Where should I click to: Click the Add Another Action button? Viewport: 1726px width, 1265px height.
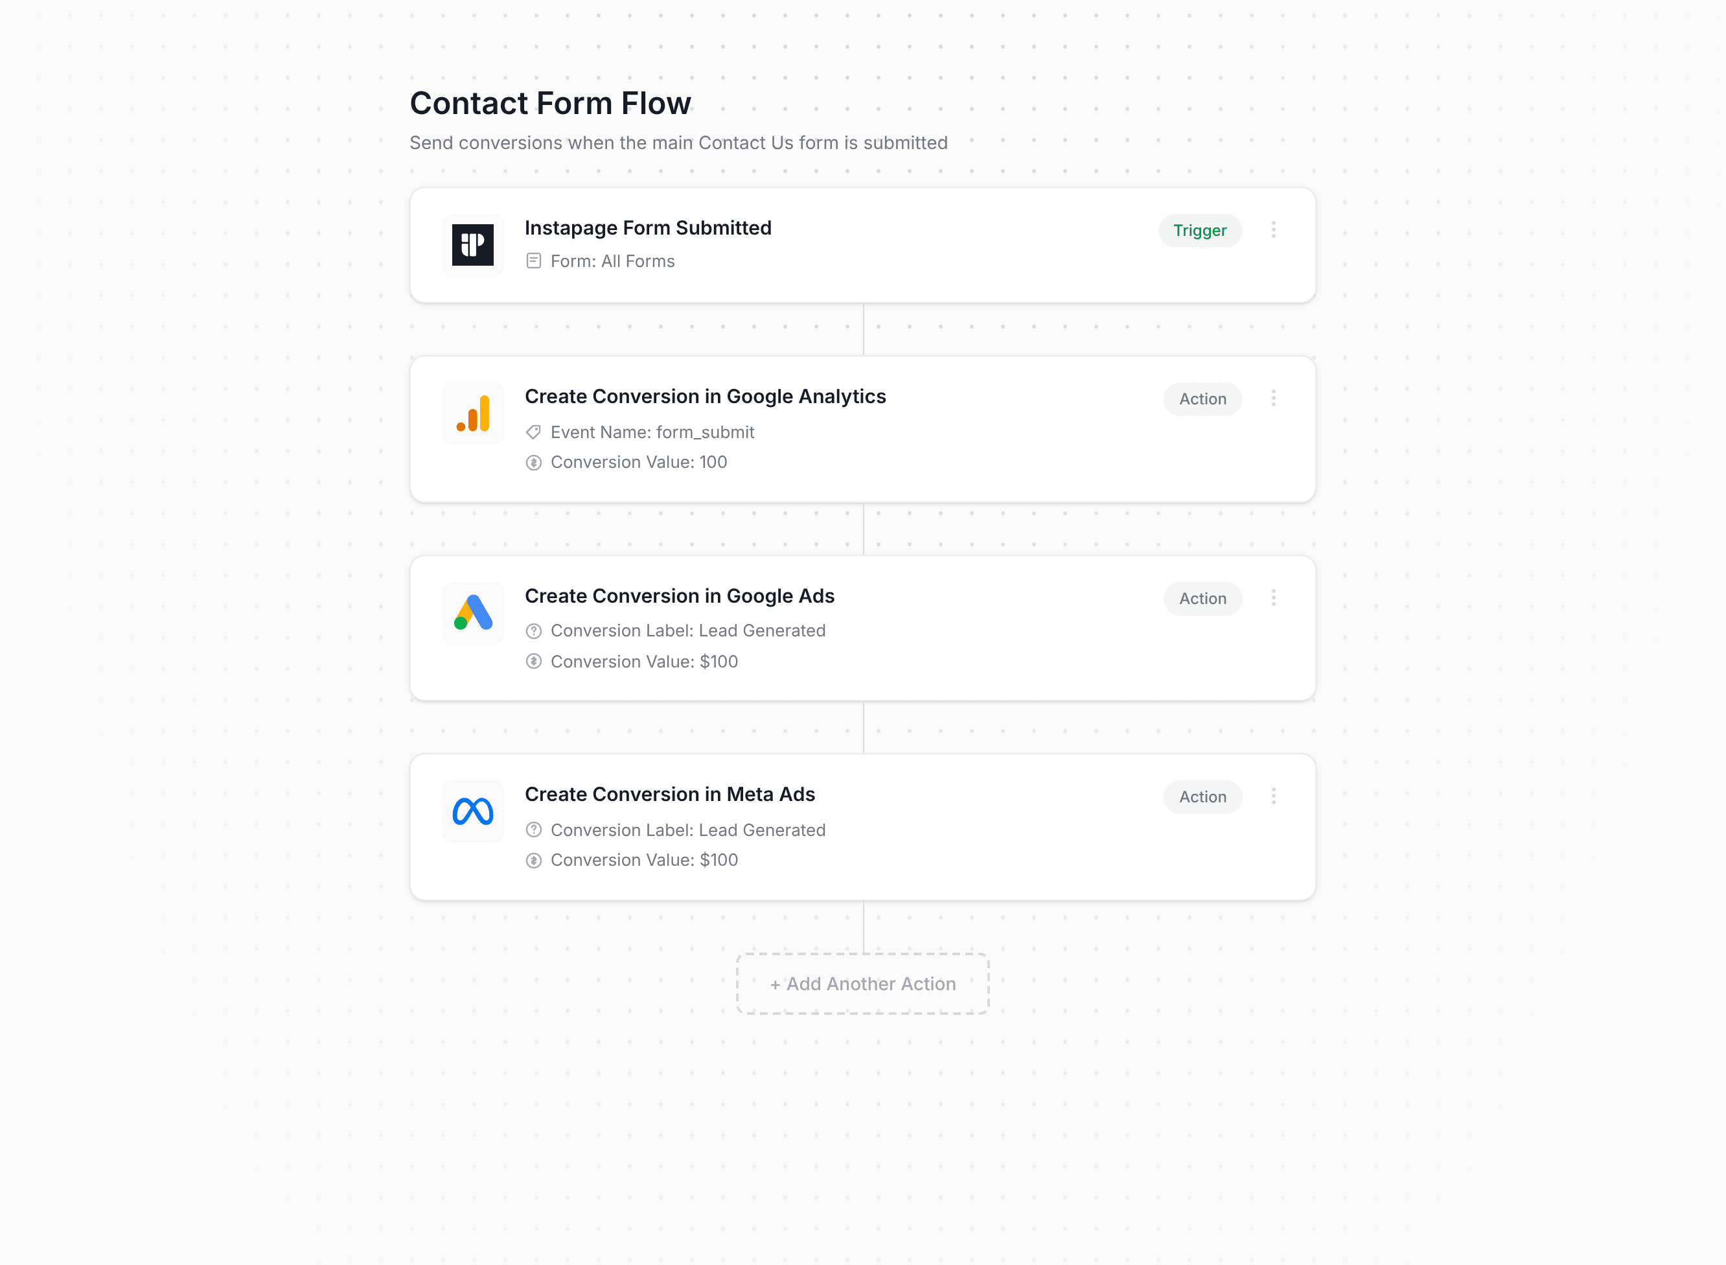tap(862, 984)
